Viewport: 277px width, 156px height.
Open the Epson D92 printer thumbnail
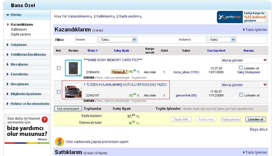click(x=73, y=91)
